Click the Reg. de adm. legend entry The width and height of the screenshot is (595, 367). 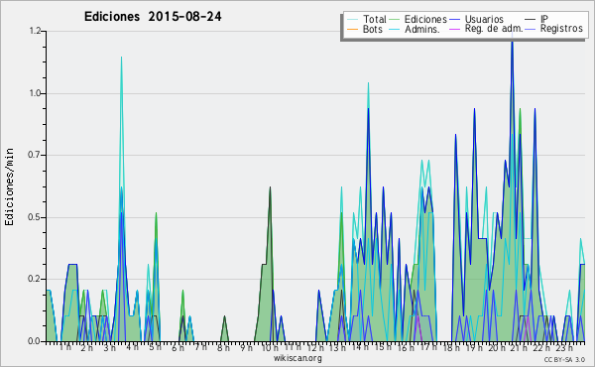click(x=493, y=29)
